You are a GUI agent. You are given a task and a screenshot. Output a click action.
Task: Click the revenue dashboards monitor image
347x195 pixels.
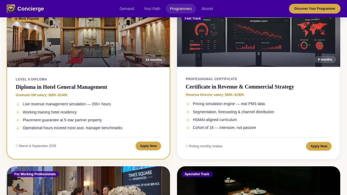tap(259, 42)
